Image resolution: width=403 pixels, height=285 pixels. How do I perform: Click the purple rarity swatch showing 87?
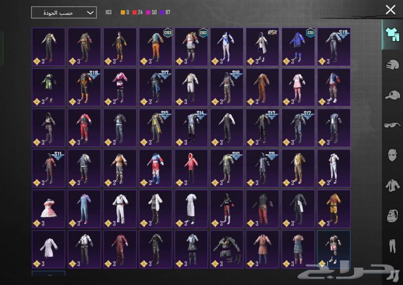(x=162, y=13)
